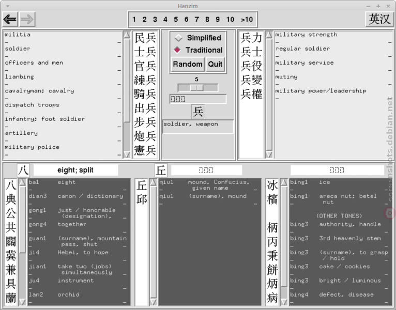Viewport: 396px width, 310px height.
Task: Click the Random button
Action: pos(188,64)
